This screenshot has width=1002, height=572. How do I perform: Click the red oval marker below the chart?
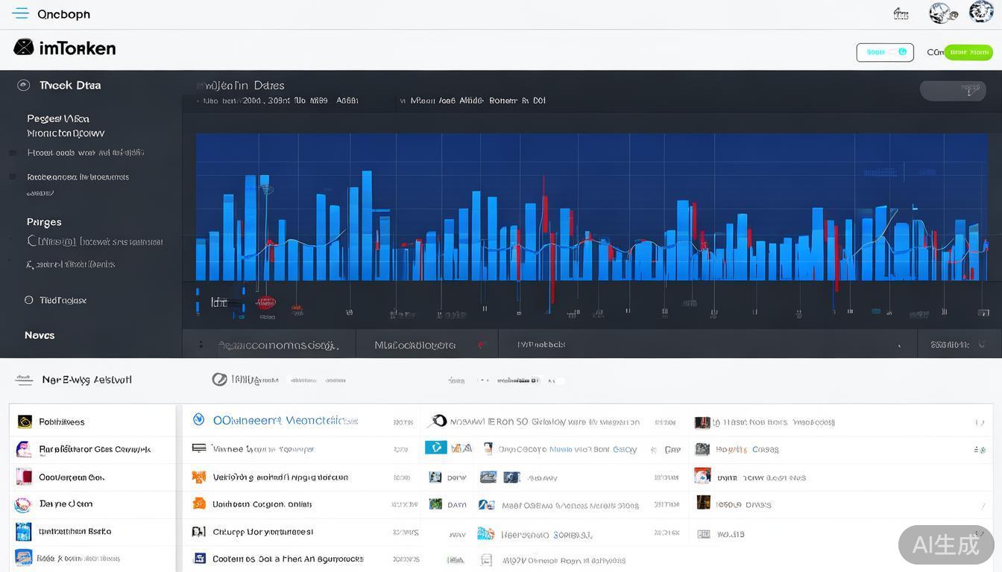click(x=265, y=302)
